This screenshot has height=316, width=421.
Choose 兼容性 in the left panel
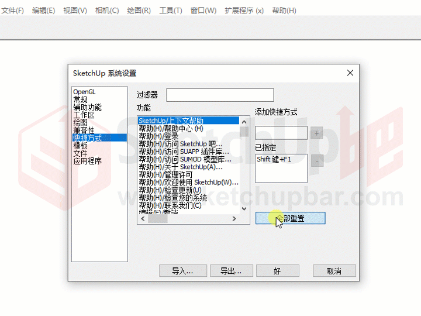[84, 130]
